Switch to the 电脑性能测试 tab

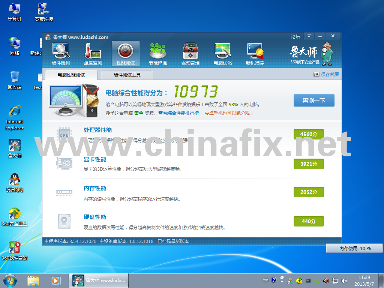[71, 75]
